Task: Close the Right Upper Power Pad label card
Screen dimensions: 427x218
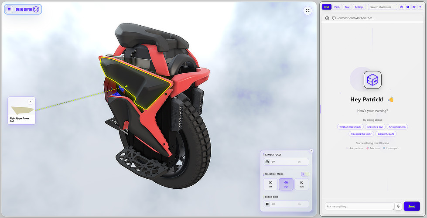Action: click(x=30, y=101)
